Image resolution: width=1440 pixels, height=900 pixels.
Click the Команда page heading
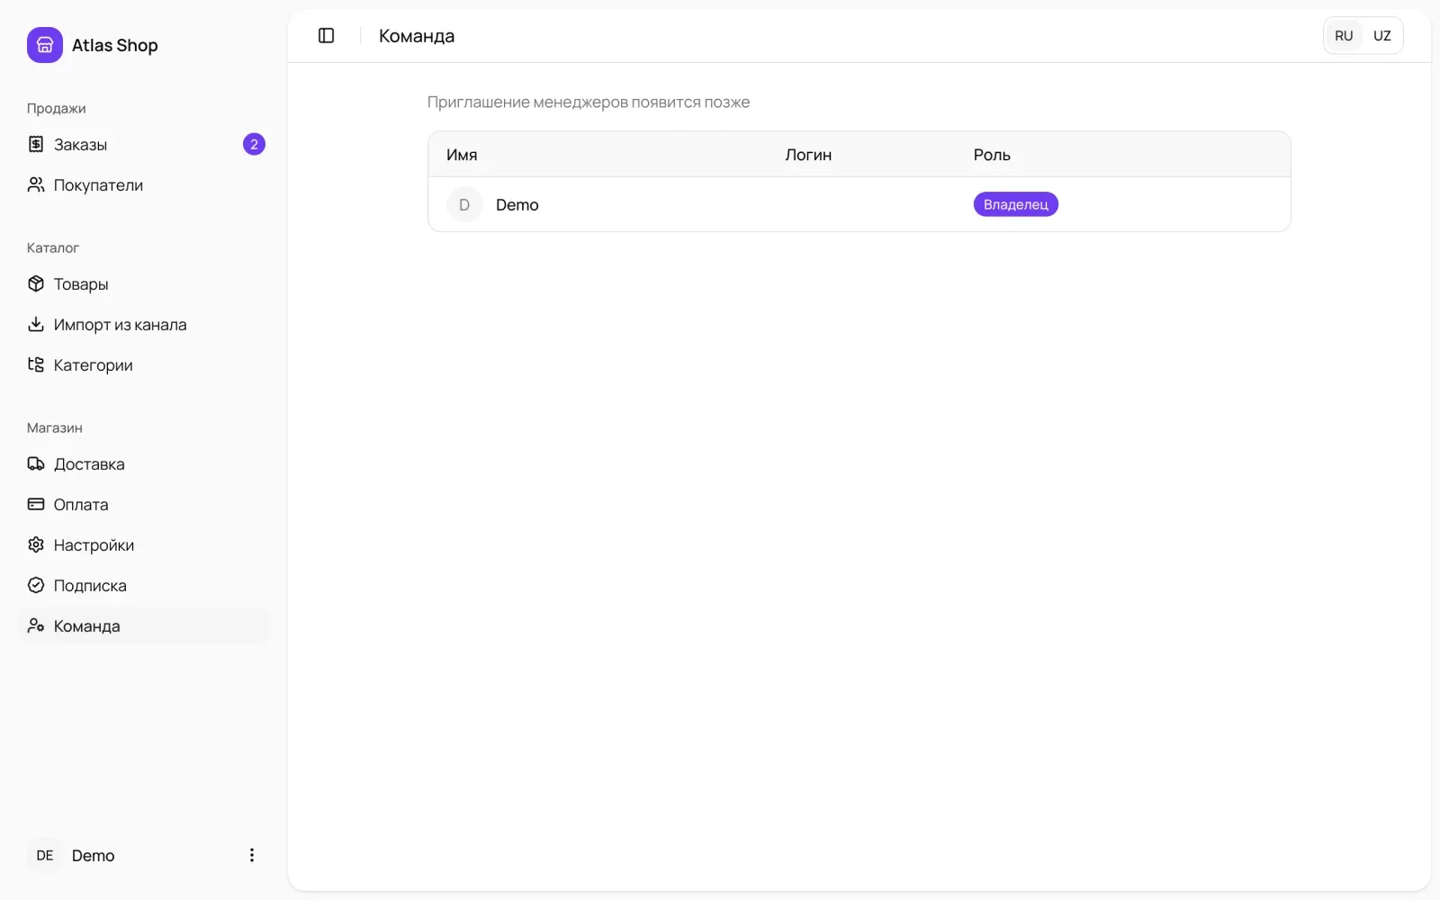pos(417,36)
